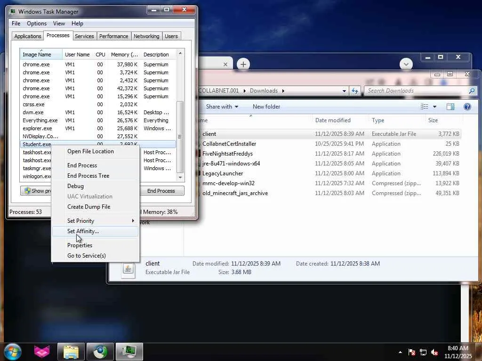Open the Windows Start menu orb
Screen dimensions: 482x361
(13, 352)
